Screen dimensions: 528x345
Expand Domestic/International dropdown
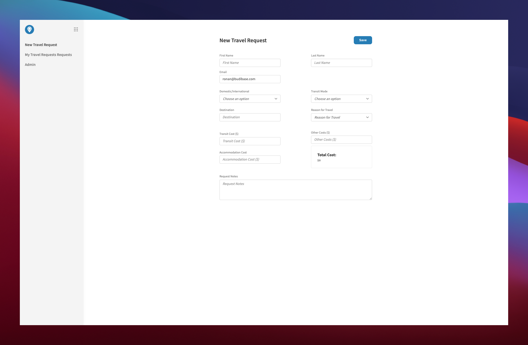coord(250,98)
